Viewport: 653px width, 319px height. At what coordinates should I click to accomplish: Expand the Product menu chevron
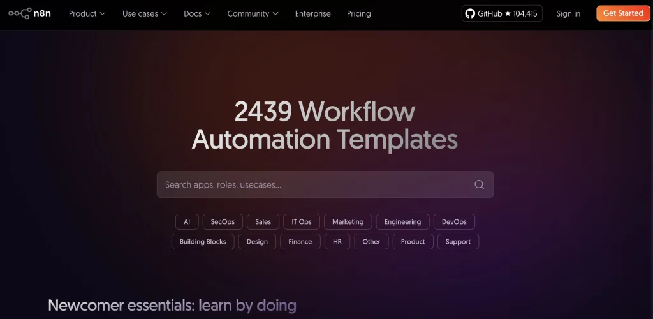pyautogui.click(x=103, y=14)
